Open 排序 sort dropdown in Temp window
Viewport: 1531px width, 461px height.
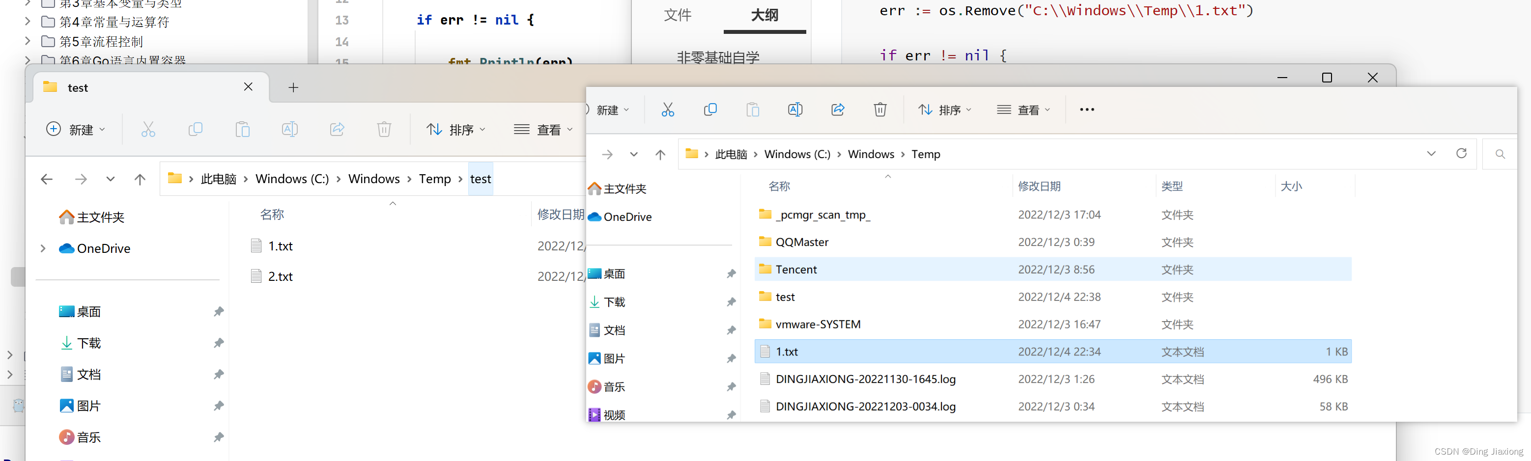pyautogui.click(x=945, y=110)
